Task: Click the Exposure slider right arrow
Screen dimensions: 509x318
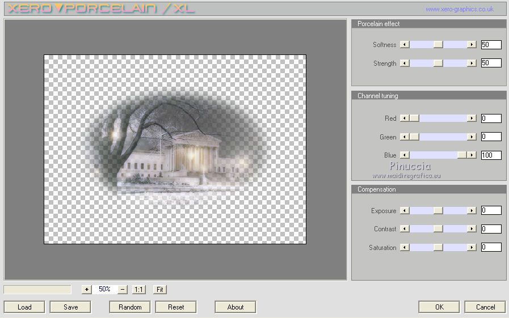Action: 472,211
